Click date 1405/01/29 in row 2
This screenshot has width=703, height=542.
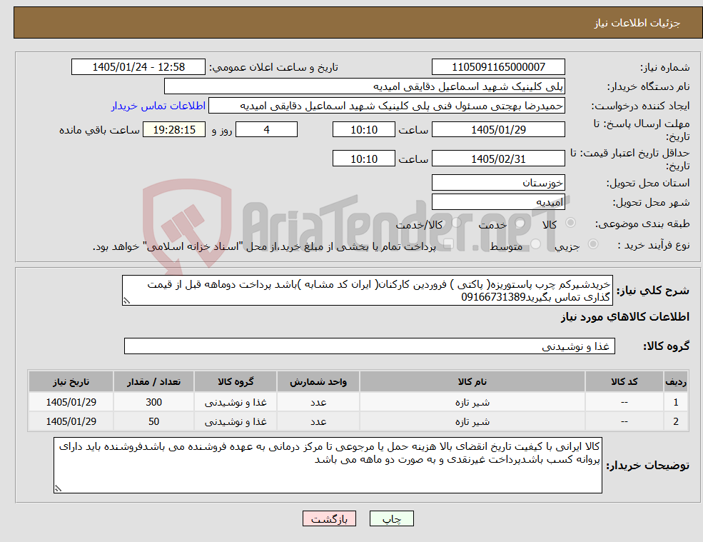pos(71,421)
